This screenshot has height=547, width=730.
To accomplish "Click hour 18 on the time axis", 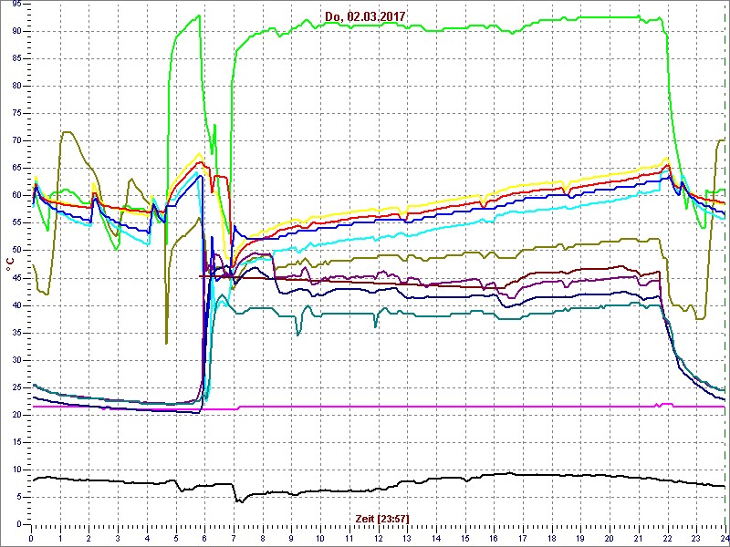I will (552, 539).
